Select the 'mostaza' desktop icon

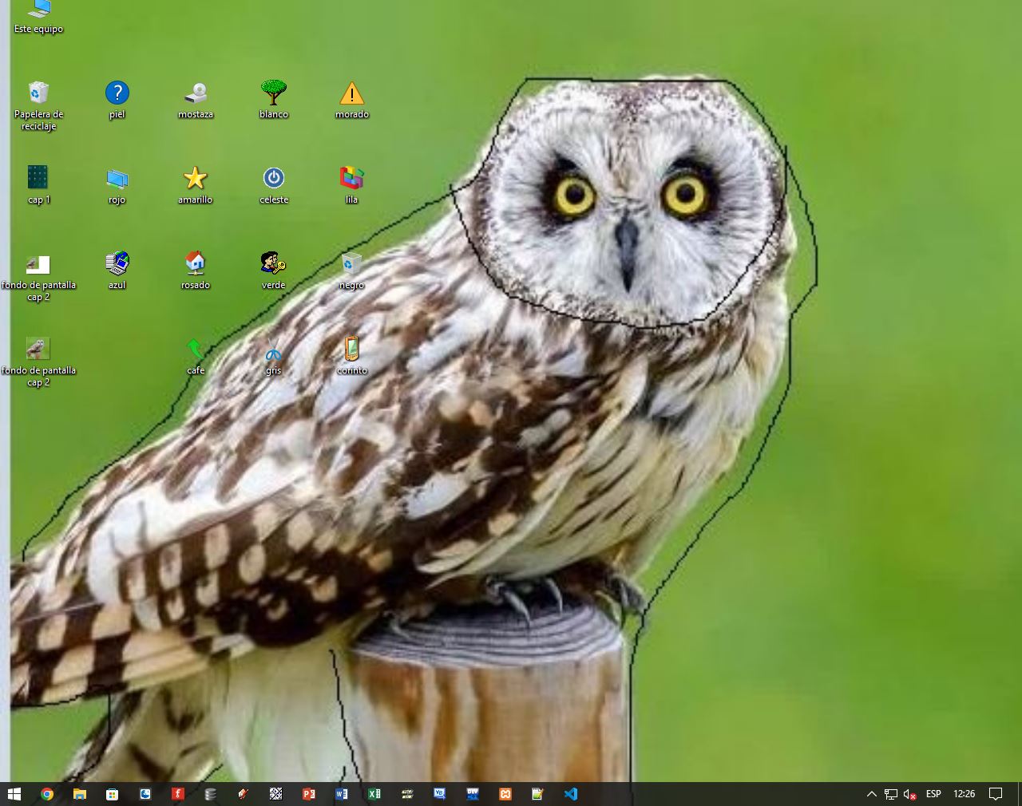point(196,94)
